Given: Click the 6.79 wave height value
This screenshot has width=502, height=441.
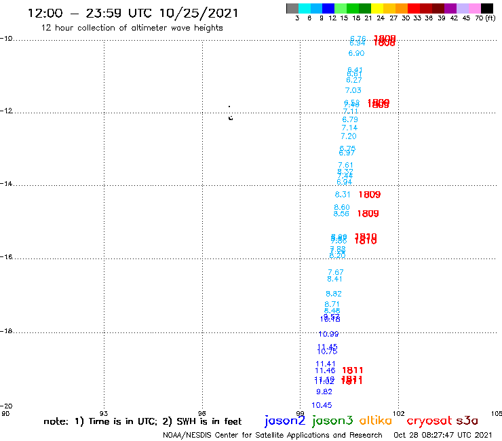Looking at the screenshot, I should tap(350, 119).
